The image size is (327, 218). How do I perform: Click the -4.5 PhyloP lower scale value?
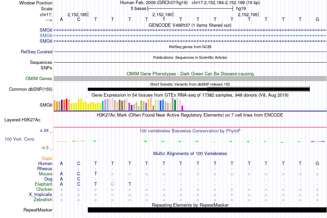[45, 148]
